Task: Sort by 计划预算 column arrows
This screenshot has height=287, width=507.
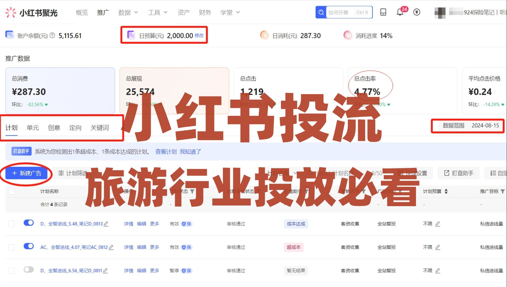Action: pyautogui.click(x=446, y=191)
